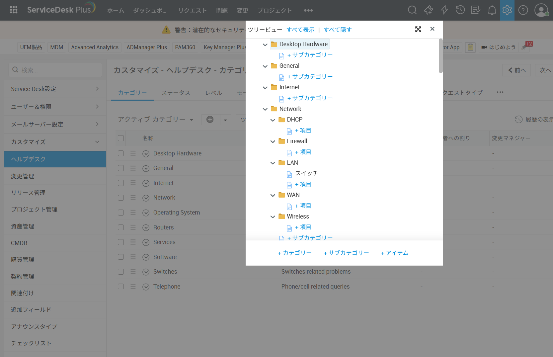This screenshot has width=553, height=357.
Task: Select the Telephone category checkbox
Action: point(121,286)
